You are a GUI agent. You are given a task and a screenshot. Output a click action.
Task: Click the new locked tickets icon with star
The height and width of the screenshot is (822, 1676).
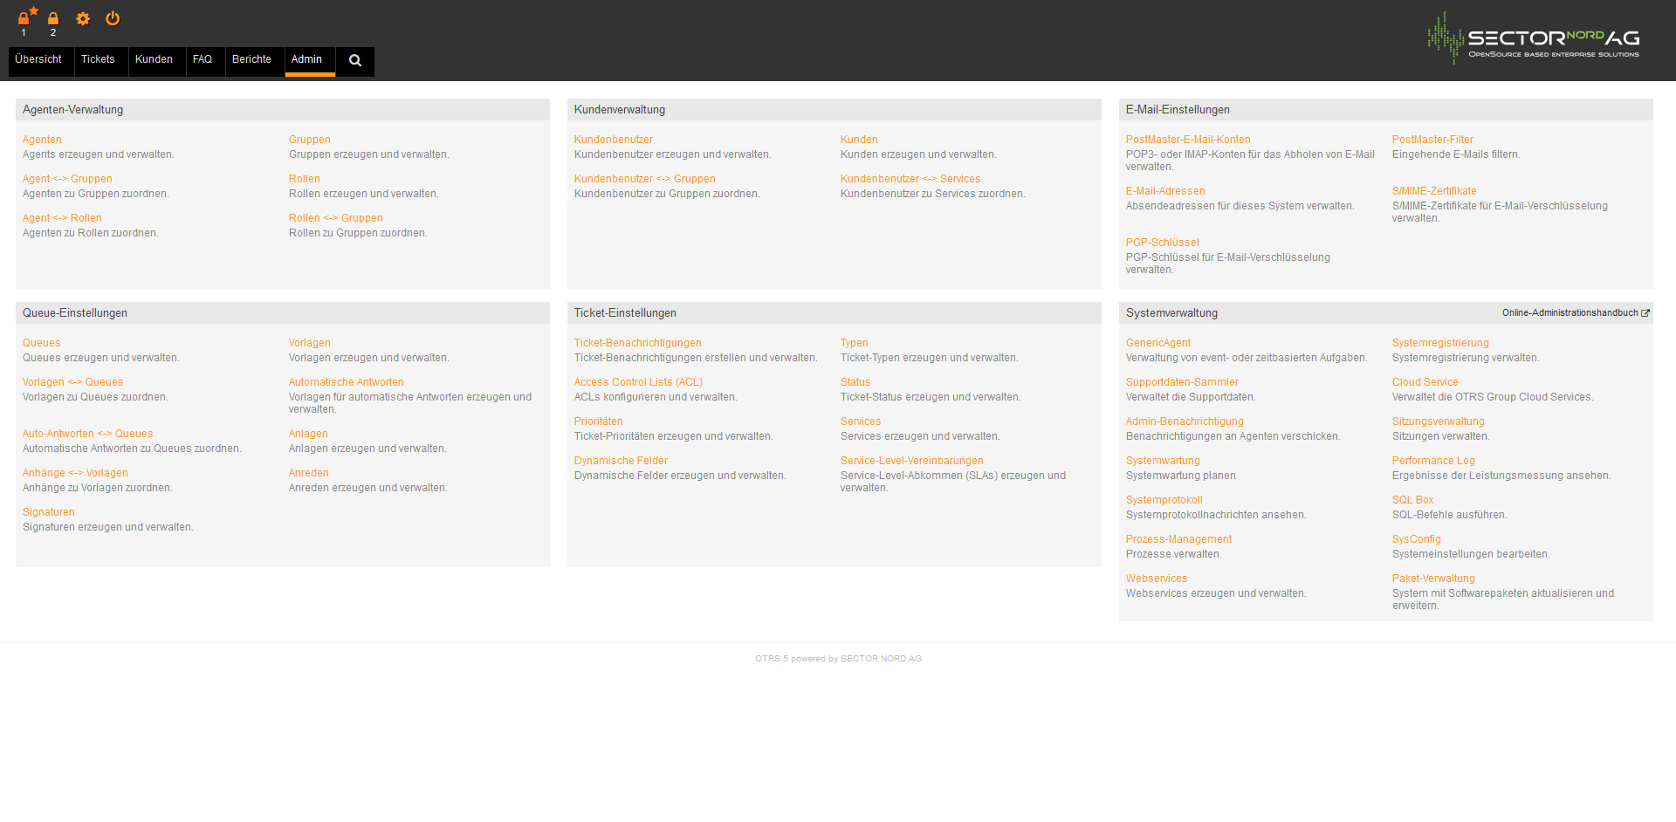point(25,17)
